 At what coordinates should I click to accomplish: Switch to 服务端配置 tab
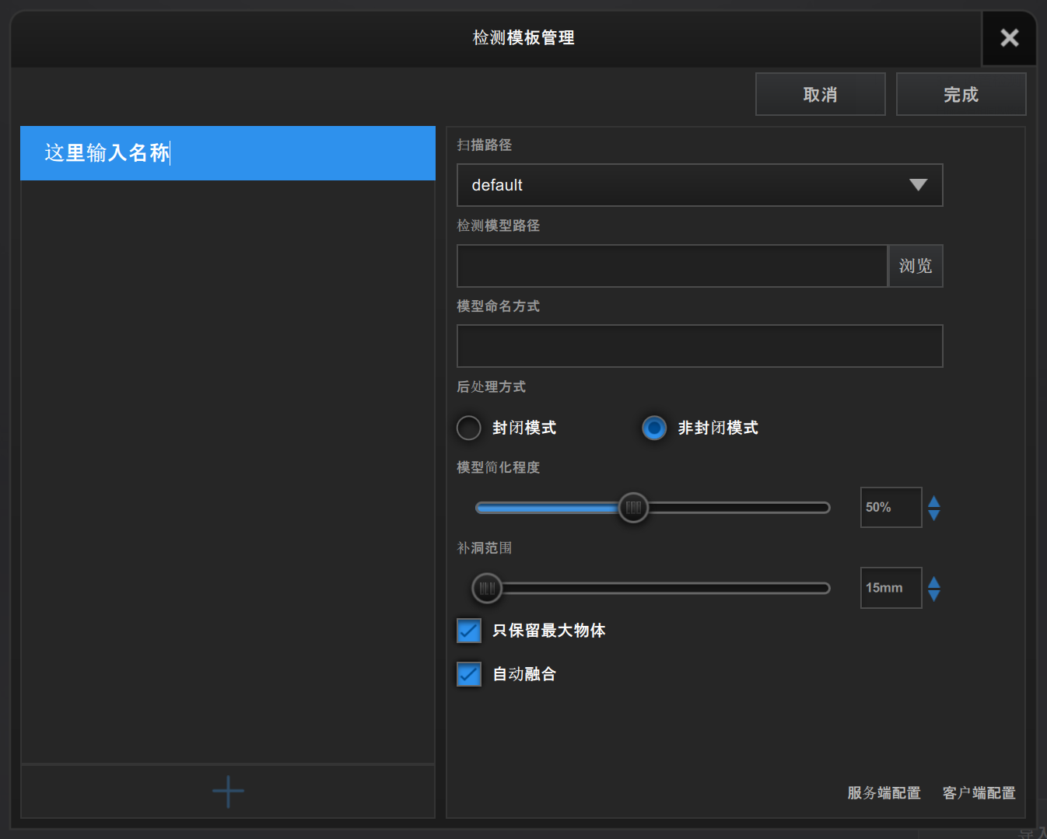(x=884, y=793)
